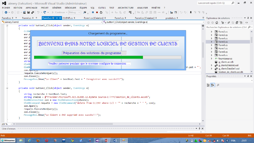The height and width of the screenshot is (143, 254).
Task: Toggle auto-hide pin of Explorateur de solutions
Action: click(x=247, y=18)
